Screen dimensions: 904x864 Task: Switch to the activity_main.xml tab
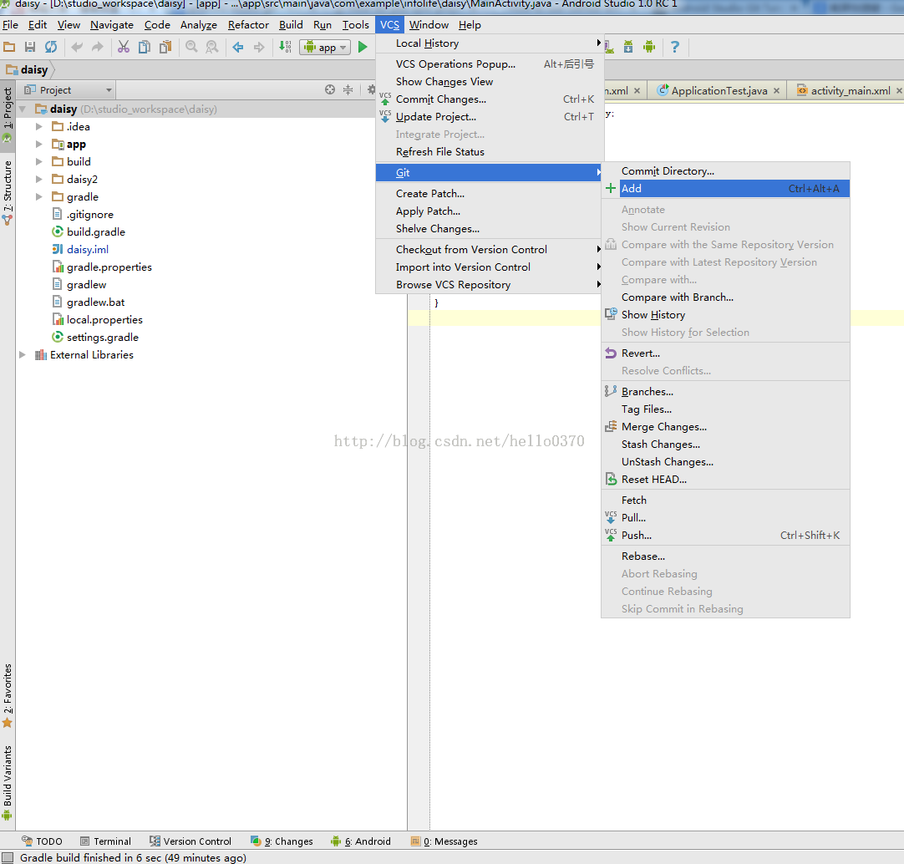[x=844, y=90]
